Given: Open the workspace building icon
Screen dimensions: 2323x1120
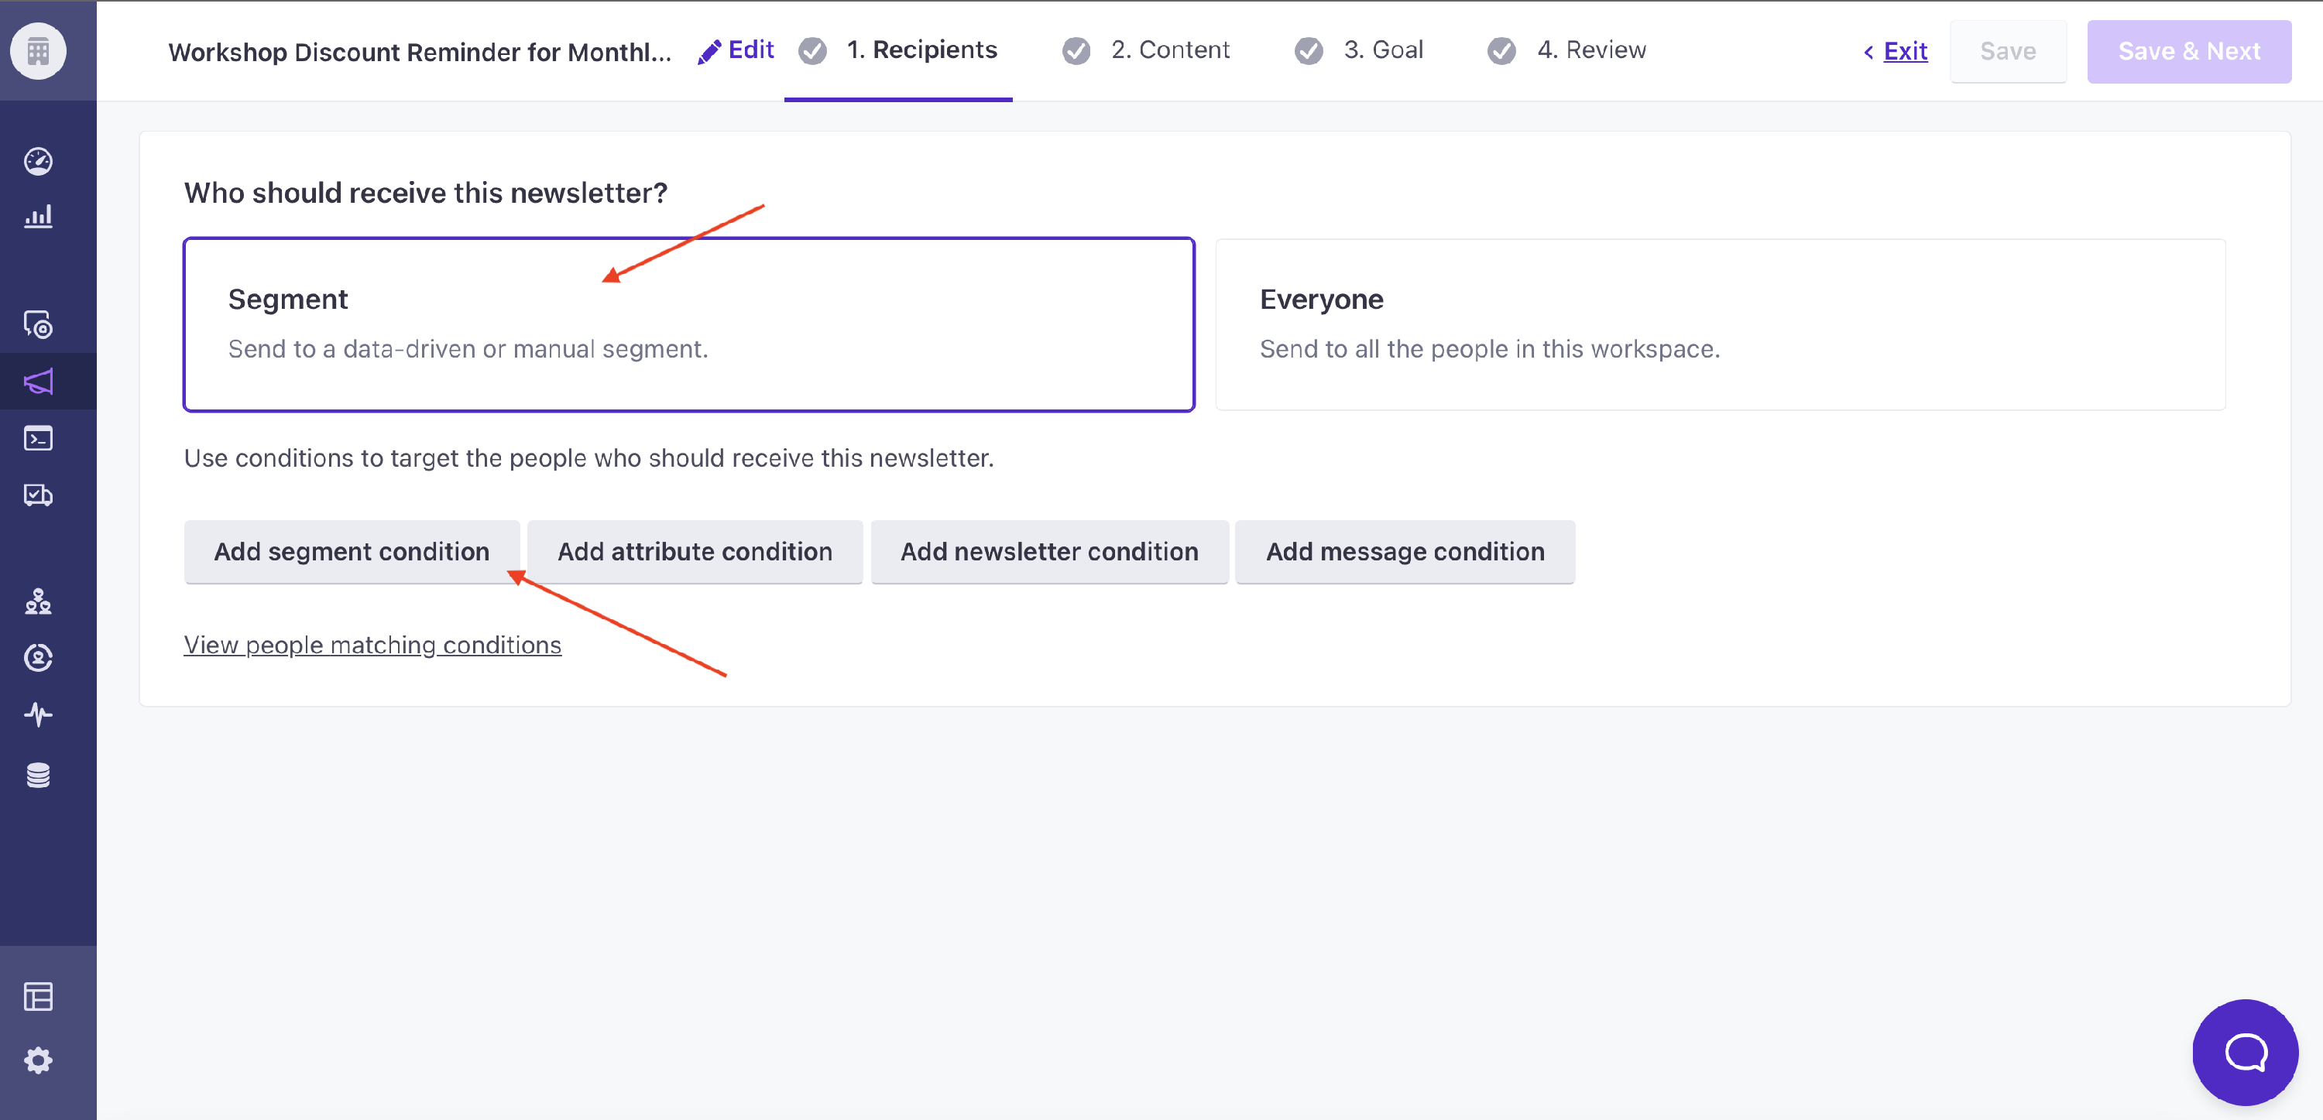Looking at the screenshot, I should (x=38, y=50).
